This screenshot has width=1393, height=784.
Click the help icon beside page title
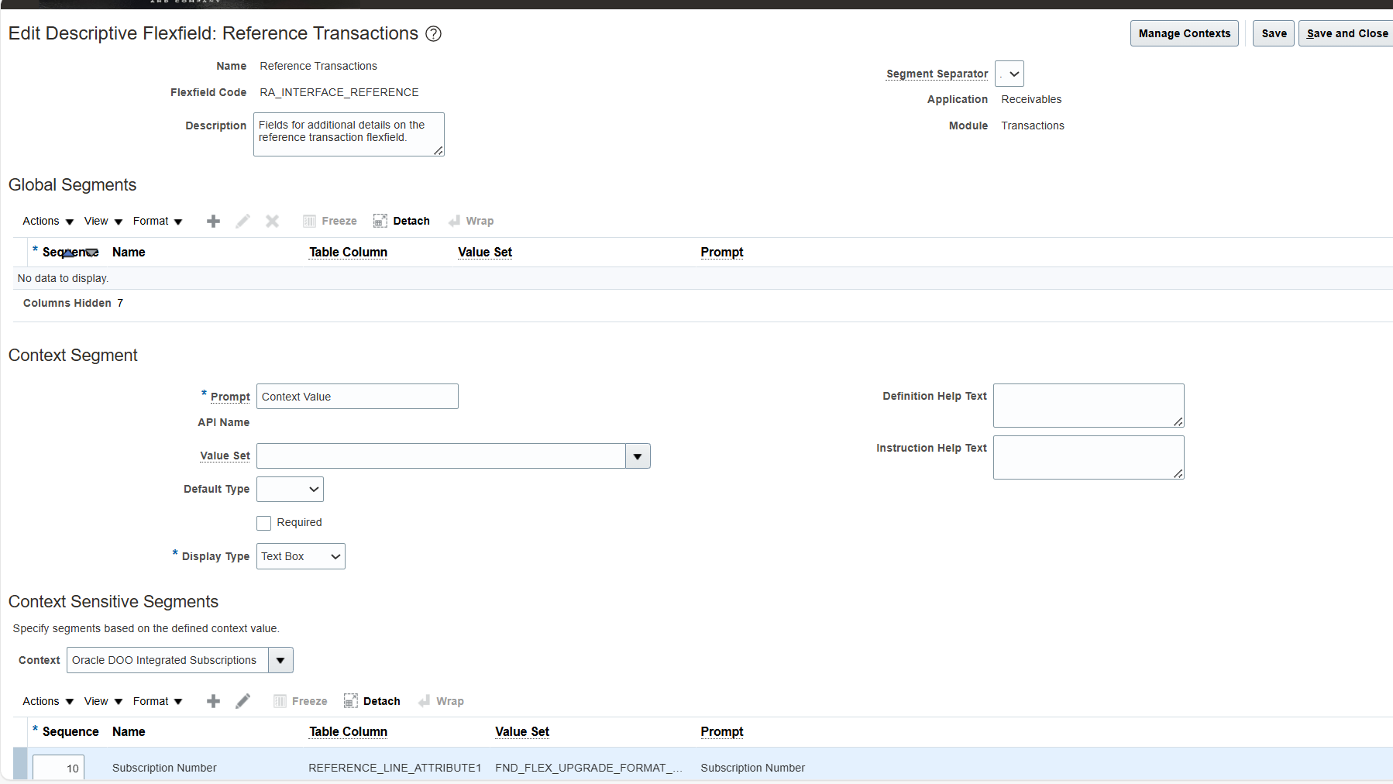coord(434,34)
